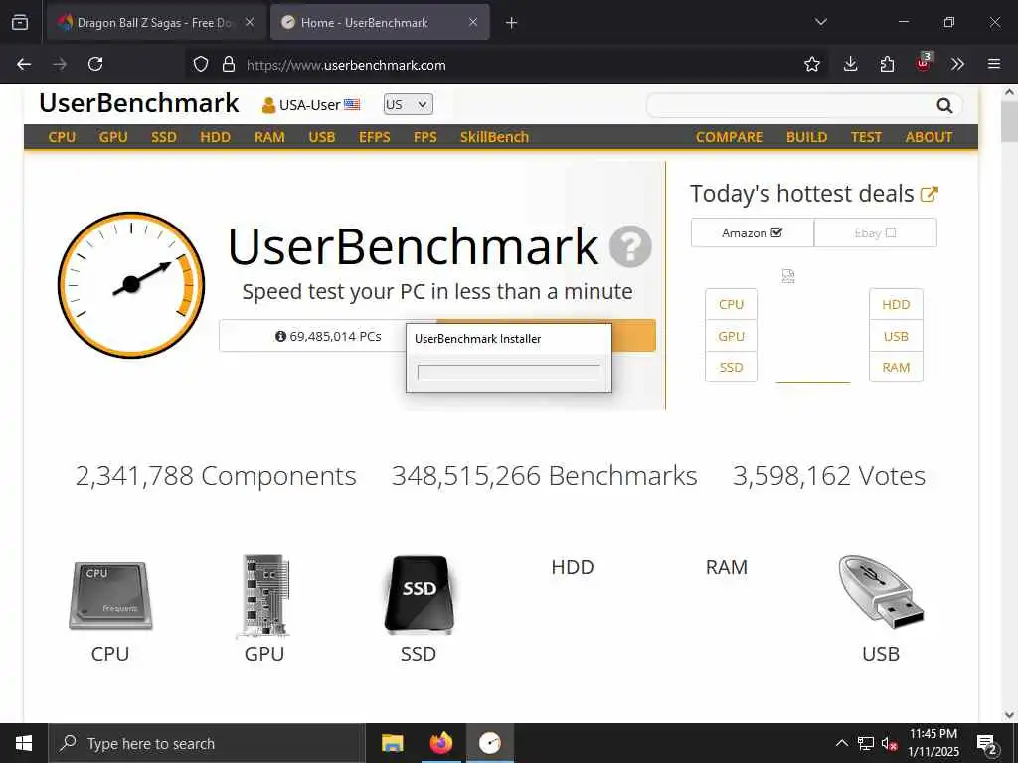Image resolution: width=1018 pixels, height=763 pixels.
Task: Go to the BUILD page
Action: 807,137
